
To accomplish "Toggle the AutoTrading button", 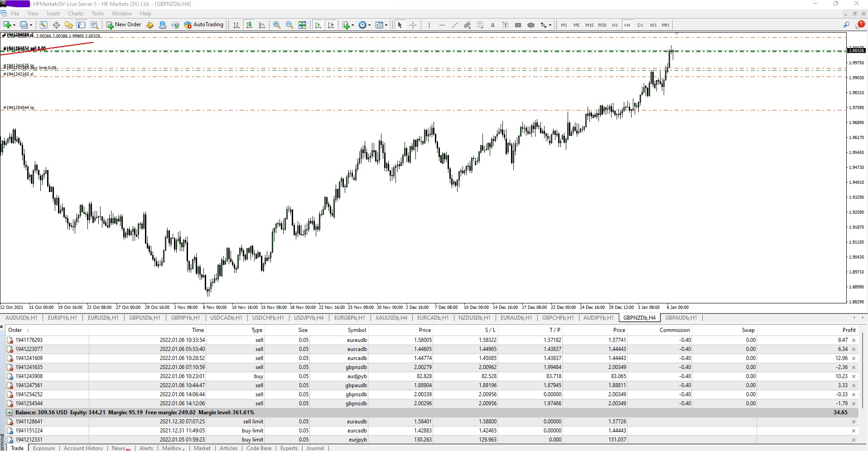I will click(x=203, y=25).
